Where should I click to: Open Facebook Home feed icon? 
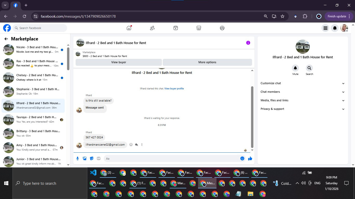pyautogui.click(x=129, y=28)
